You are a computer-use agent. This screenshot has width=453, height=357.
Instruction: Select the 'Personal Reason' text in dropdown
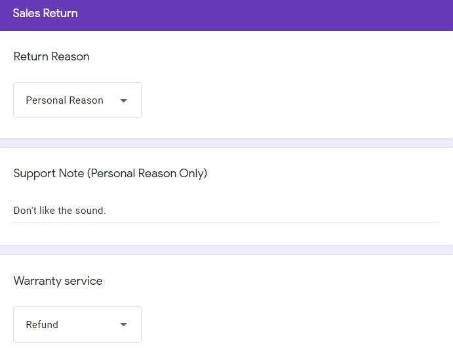pyautogui.click(x=64, y=100)
